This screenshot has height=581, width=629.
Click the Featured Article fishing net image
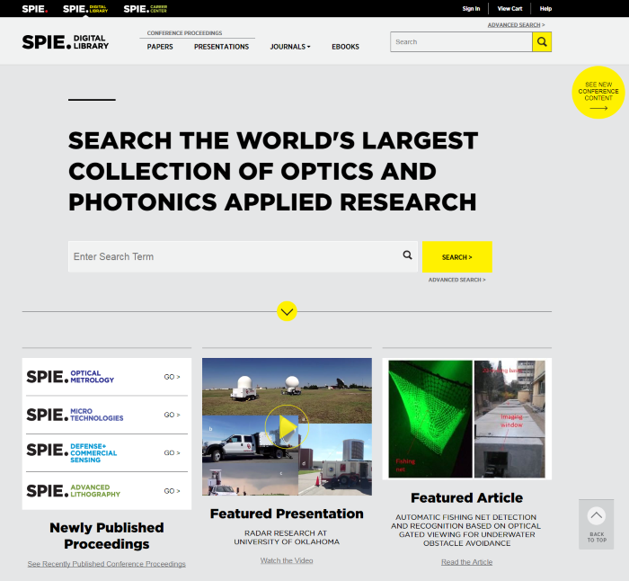coord(467,419)
